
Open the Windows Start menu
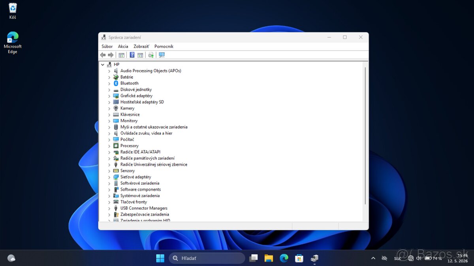point(160,258)
